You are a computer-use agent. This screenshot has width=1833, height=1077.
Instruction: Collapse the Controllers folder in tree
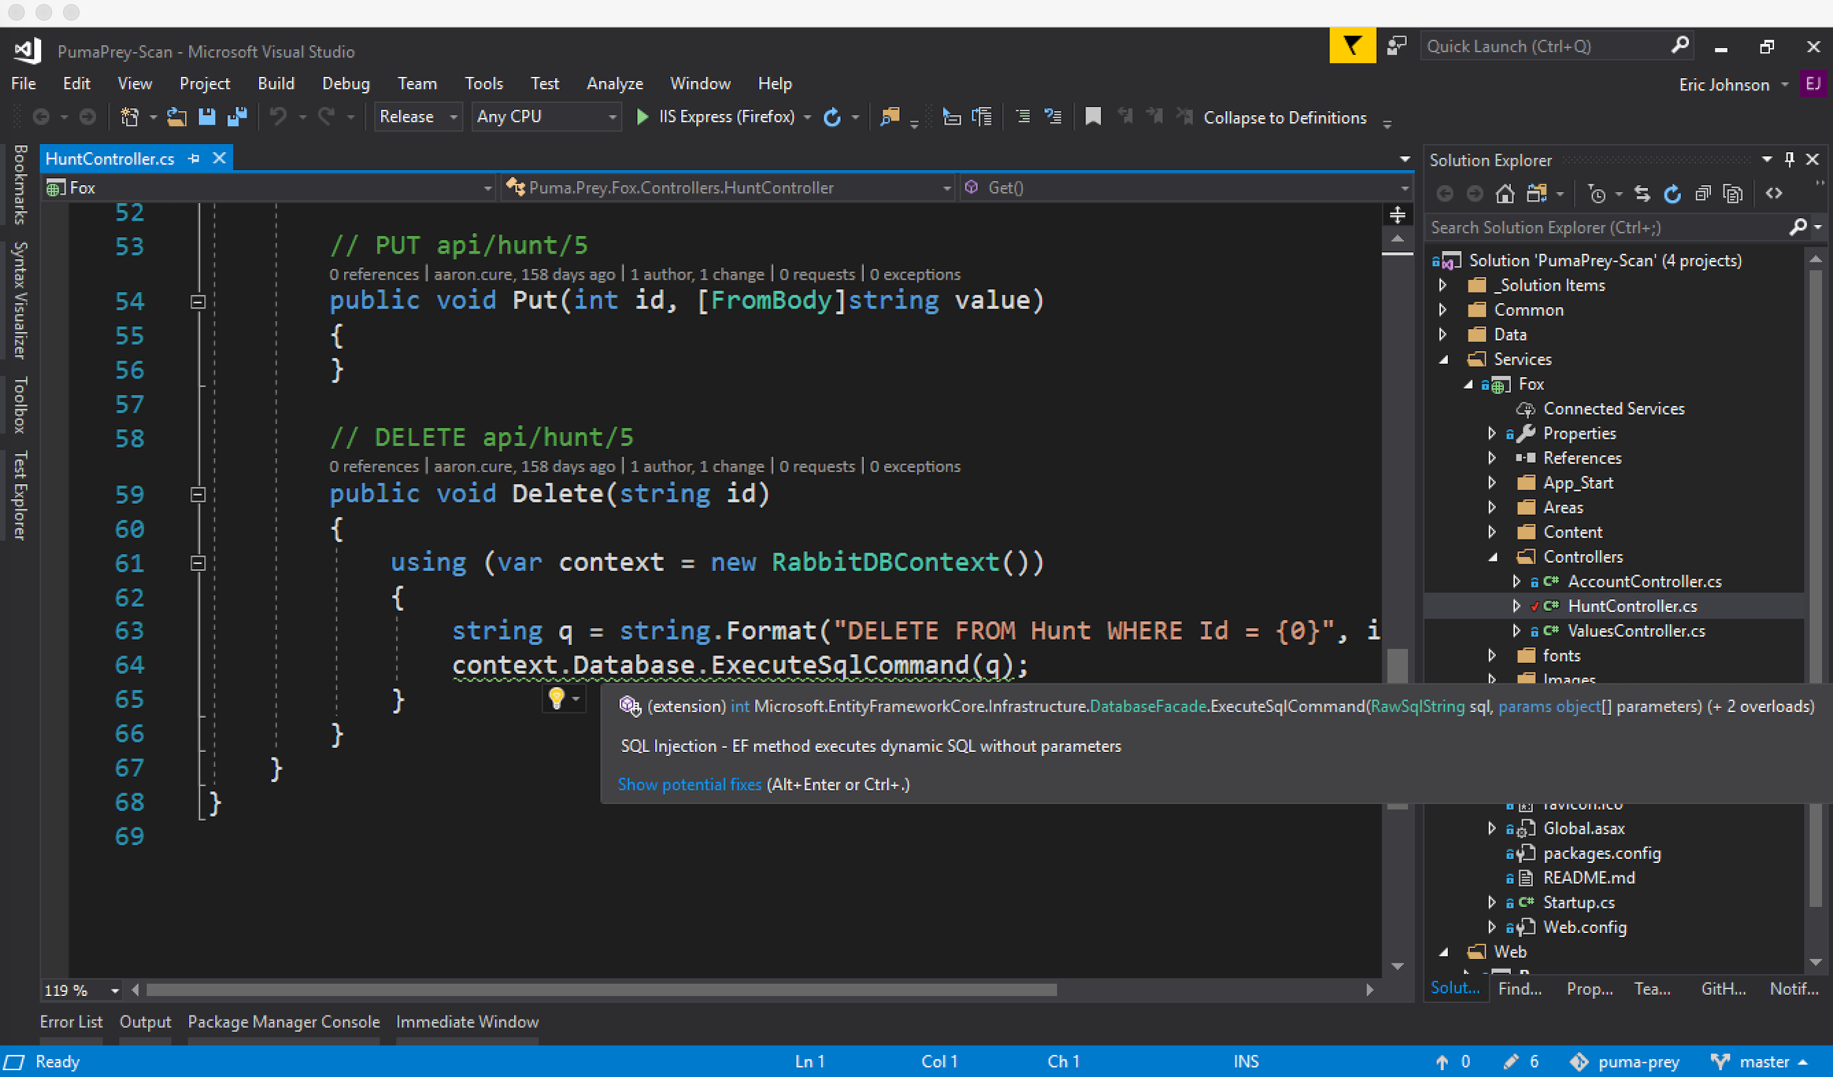click(x=1492, y=557)
